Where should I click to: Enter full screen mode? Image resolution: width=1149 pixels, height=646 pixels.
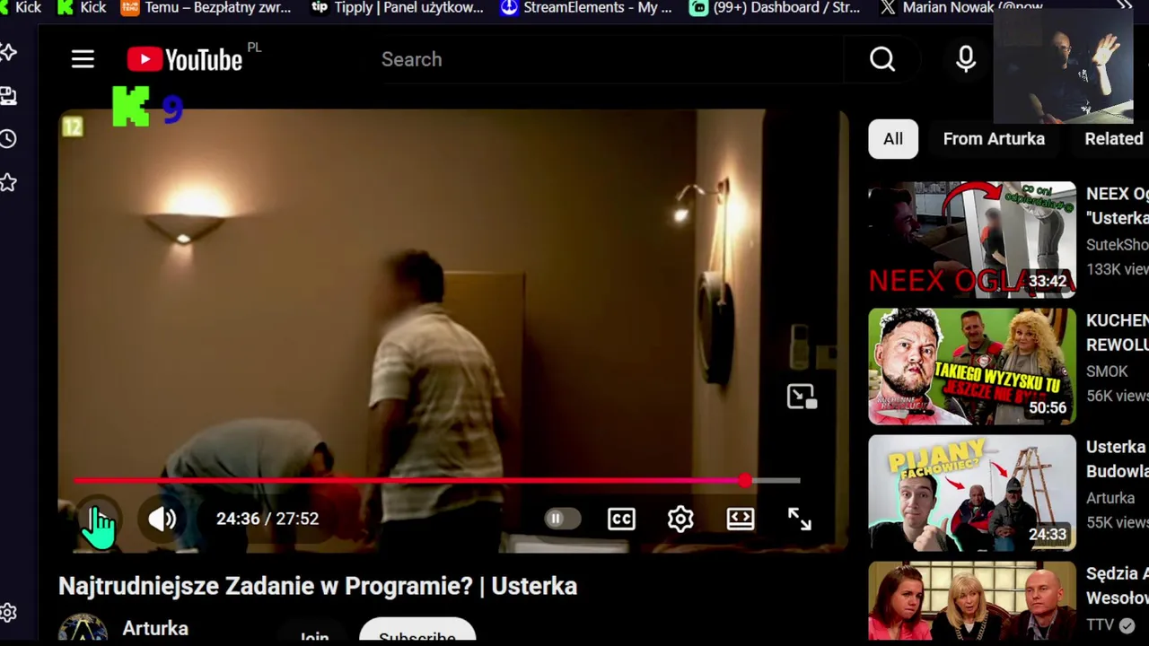click(x=800, y=519)
